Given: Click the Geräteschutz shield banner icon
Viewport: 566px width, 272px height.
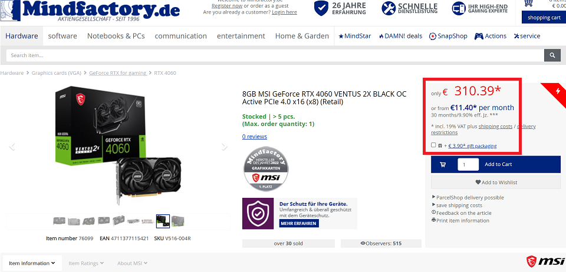Looking at the screenshot, I should (x=258, y=214).
